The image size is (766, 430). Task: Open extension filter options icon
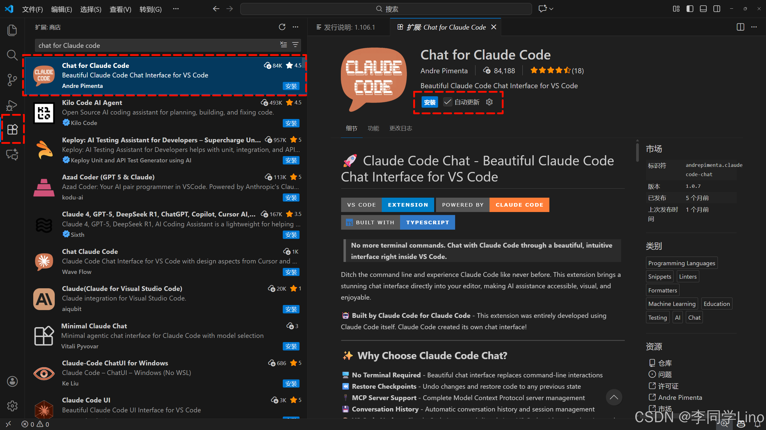[295, 45]
